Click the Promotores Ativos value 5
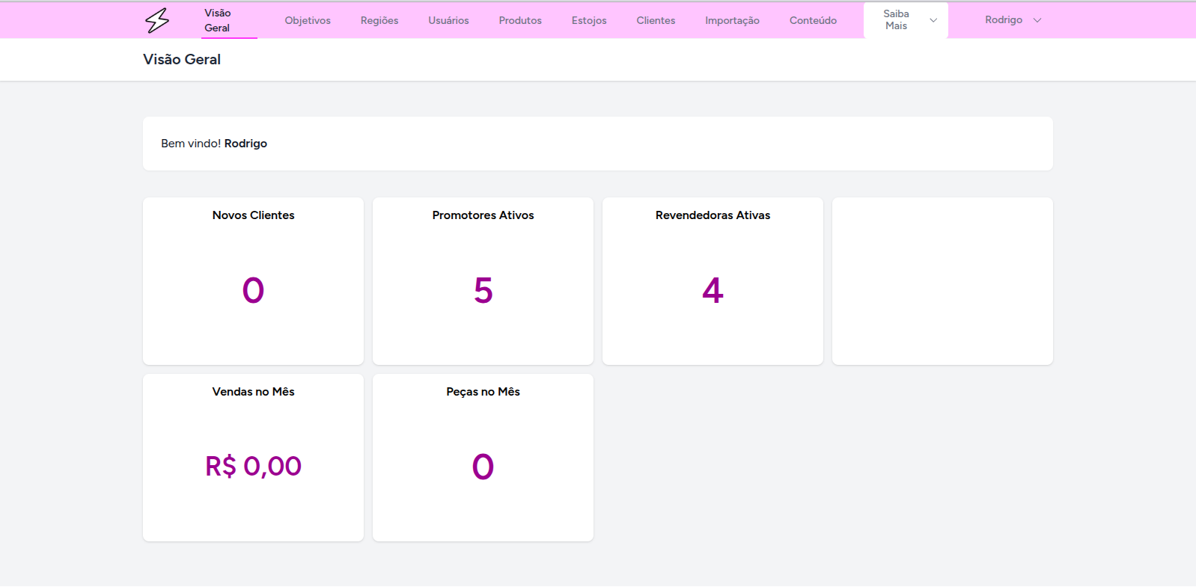Image resolution: width=1196 pixels, height=587 pixels. click(x=483, y=290)
